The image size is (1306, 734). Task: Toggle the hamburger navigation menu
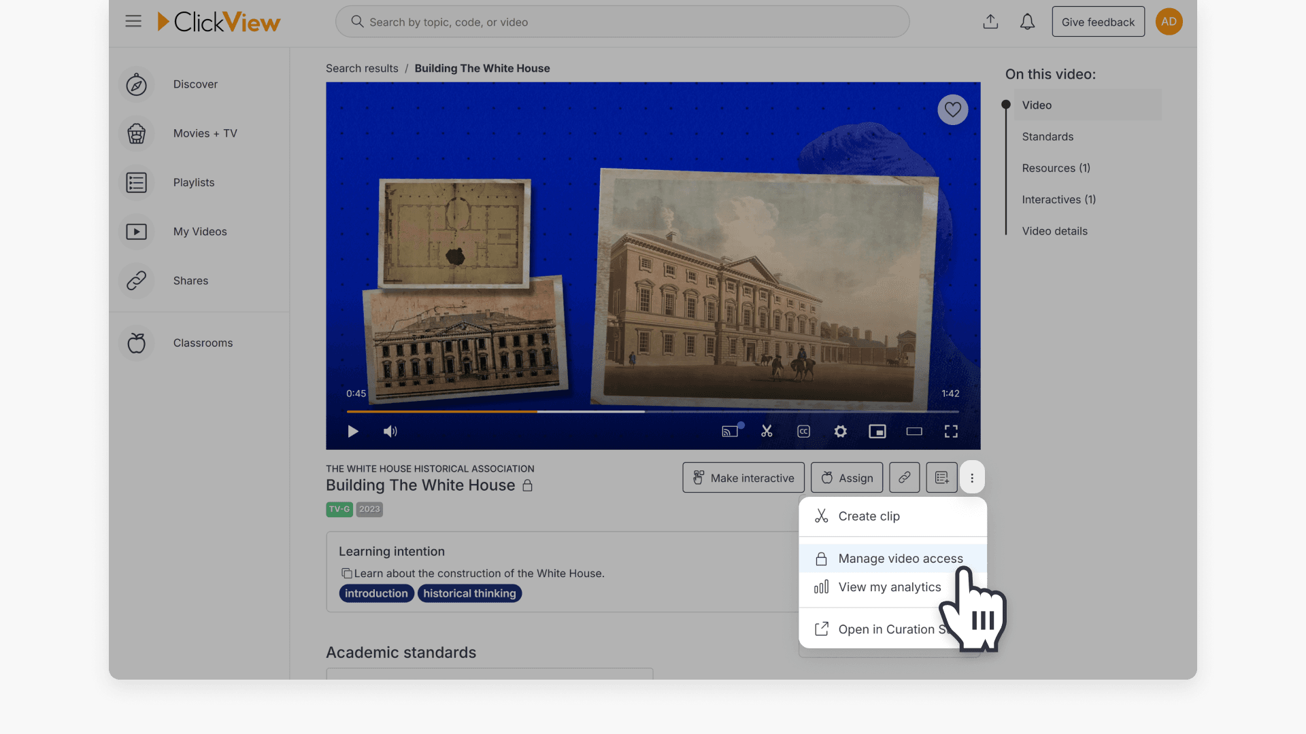click(x=133, y=21)
